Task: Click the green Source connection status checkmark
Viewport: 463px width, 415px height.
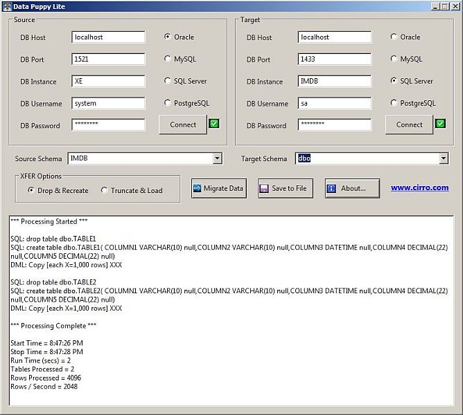Action: point(214,124)
